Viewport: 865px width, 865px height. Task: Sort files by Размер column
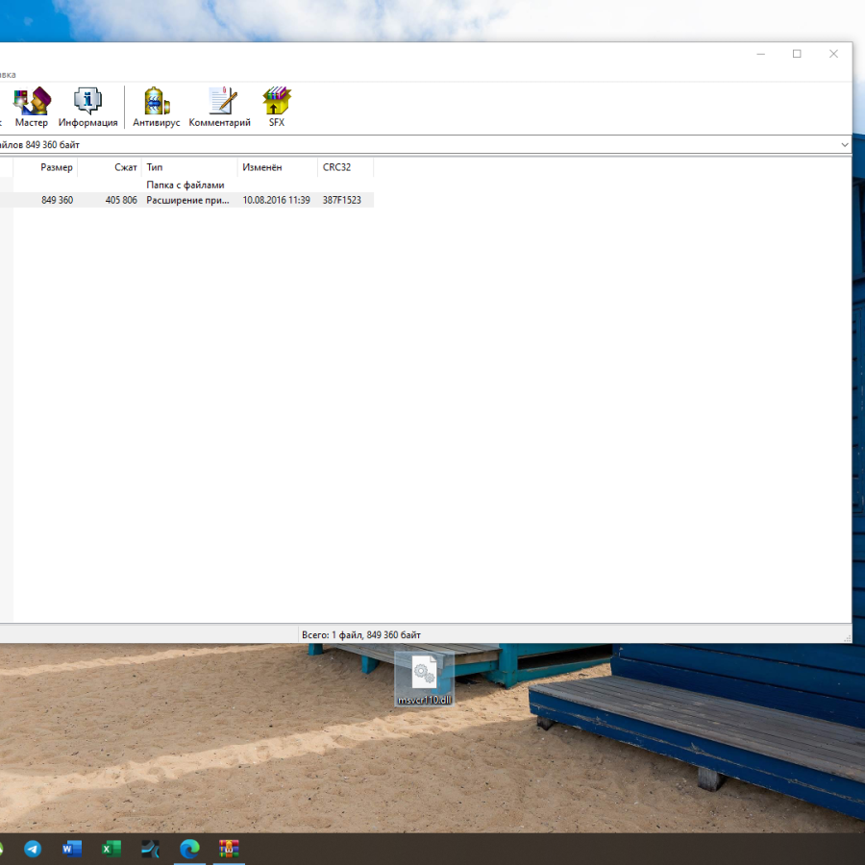56,167
